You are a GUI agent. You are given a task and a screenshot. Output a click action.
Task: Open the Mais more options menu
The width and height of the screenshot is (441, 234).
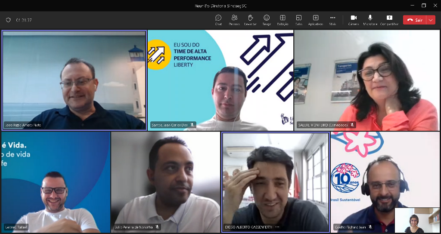[332, 20]
